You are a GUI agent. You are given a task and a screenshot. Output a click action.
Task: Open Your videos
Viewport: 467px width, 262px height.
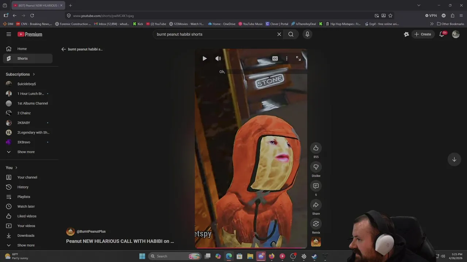pyautogui.click(x=28, y=226)
